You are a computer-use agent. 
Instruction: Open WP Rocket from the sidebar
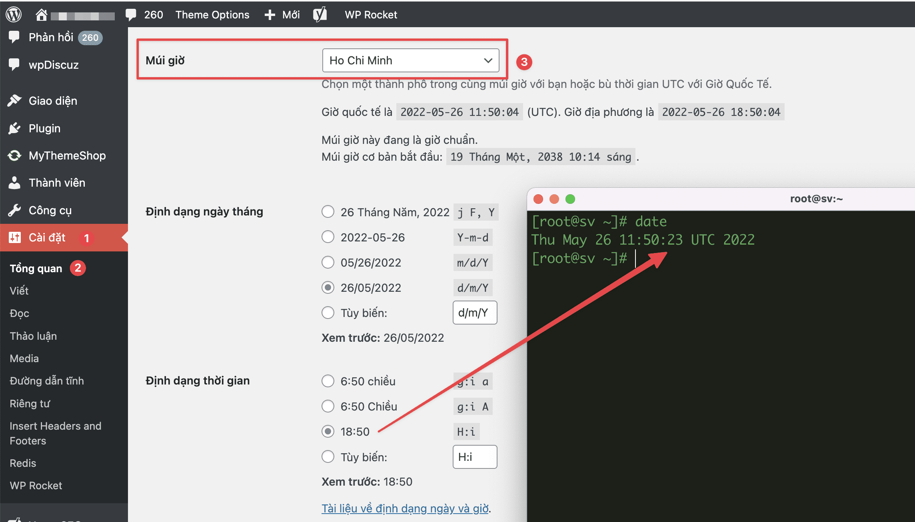(x=35, y=485)
